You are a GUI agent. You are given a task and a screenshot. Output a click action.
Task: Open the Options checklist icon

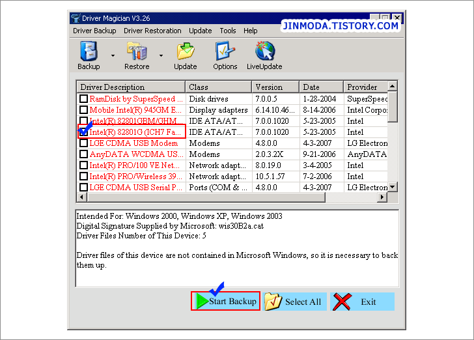click(225, 51)
